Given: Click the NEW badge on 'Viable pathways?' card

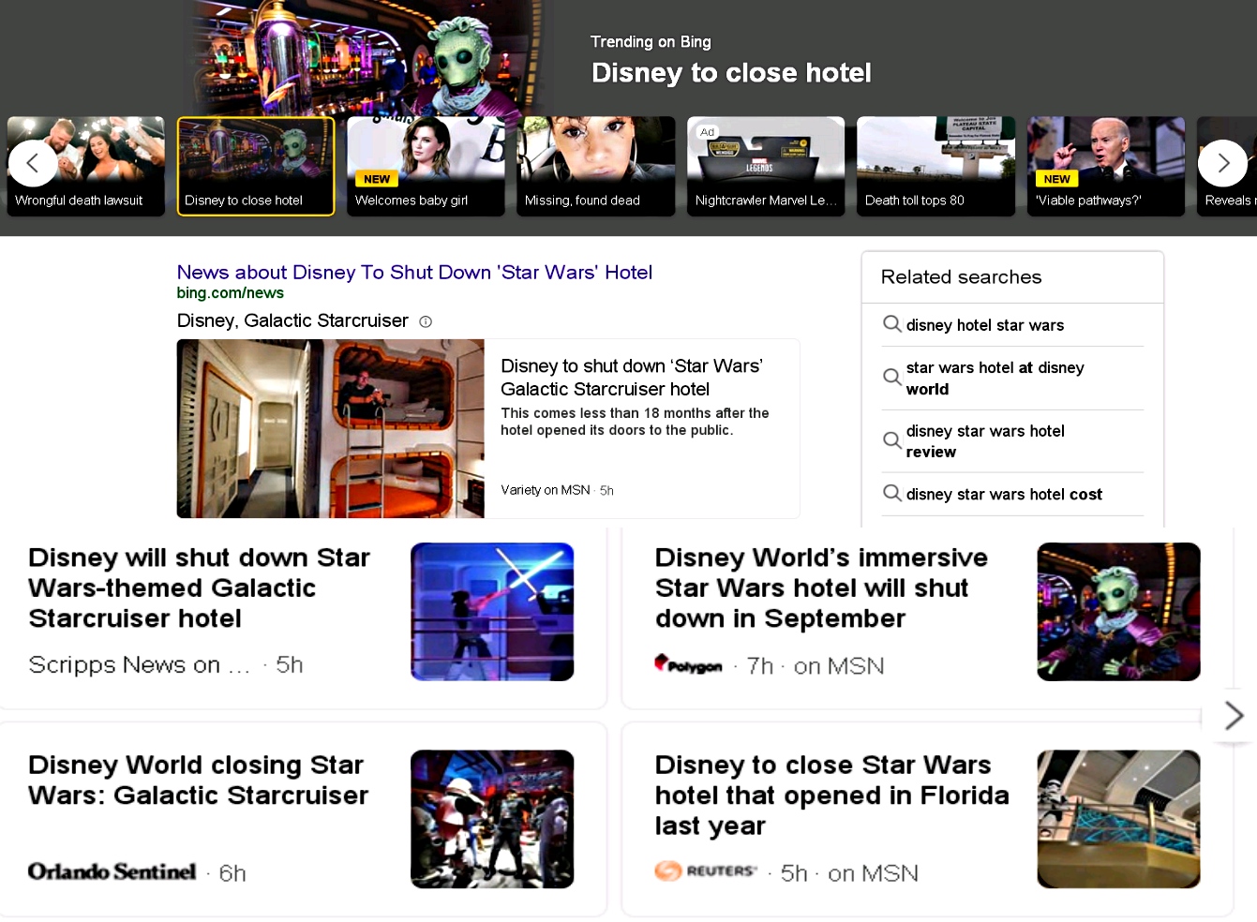Looking at the screenshot, I should (1056, 179).
